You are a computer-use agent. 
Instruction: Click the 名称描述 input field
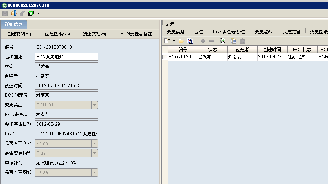(66, 57)
